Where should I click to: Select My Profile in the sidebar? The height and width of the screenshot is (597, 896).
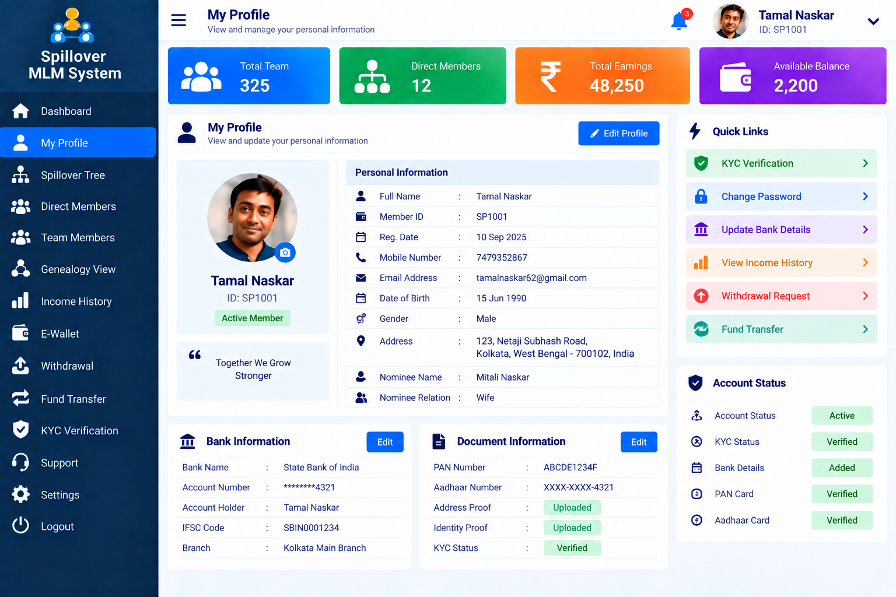point(78,142)
